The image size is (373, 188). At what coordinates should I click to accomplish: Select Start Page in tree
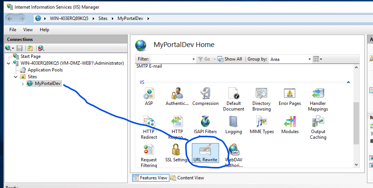point(30,56)
